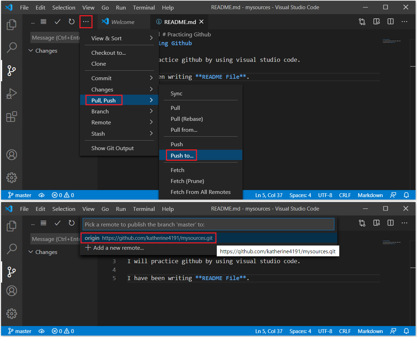Image resolution: width=417 pixels, height=337 pixels.
Task: Open Accounts menu in bottom window
Action: coord(11,291)
